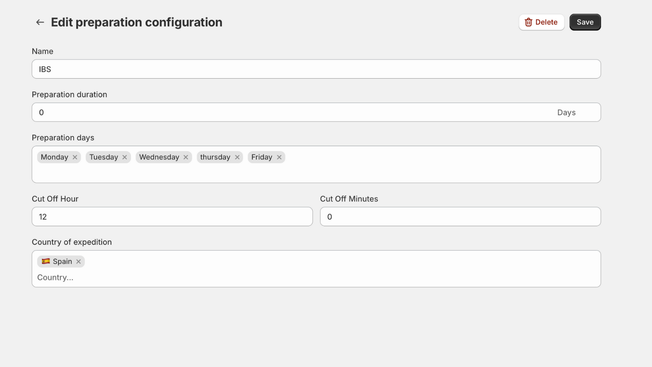Click the Spain flag icon
This screenshot has width=652, height=367.
(46, 261)
